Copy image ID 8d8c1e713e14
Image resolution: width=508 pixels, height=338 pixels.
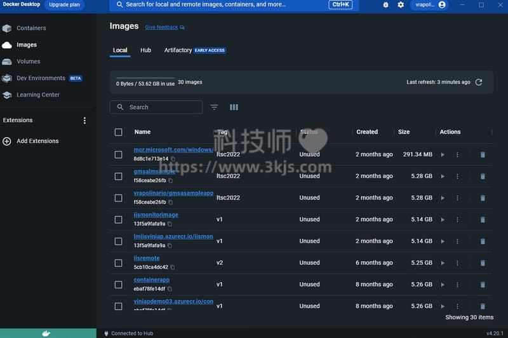coord(173,159)
